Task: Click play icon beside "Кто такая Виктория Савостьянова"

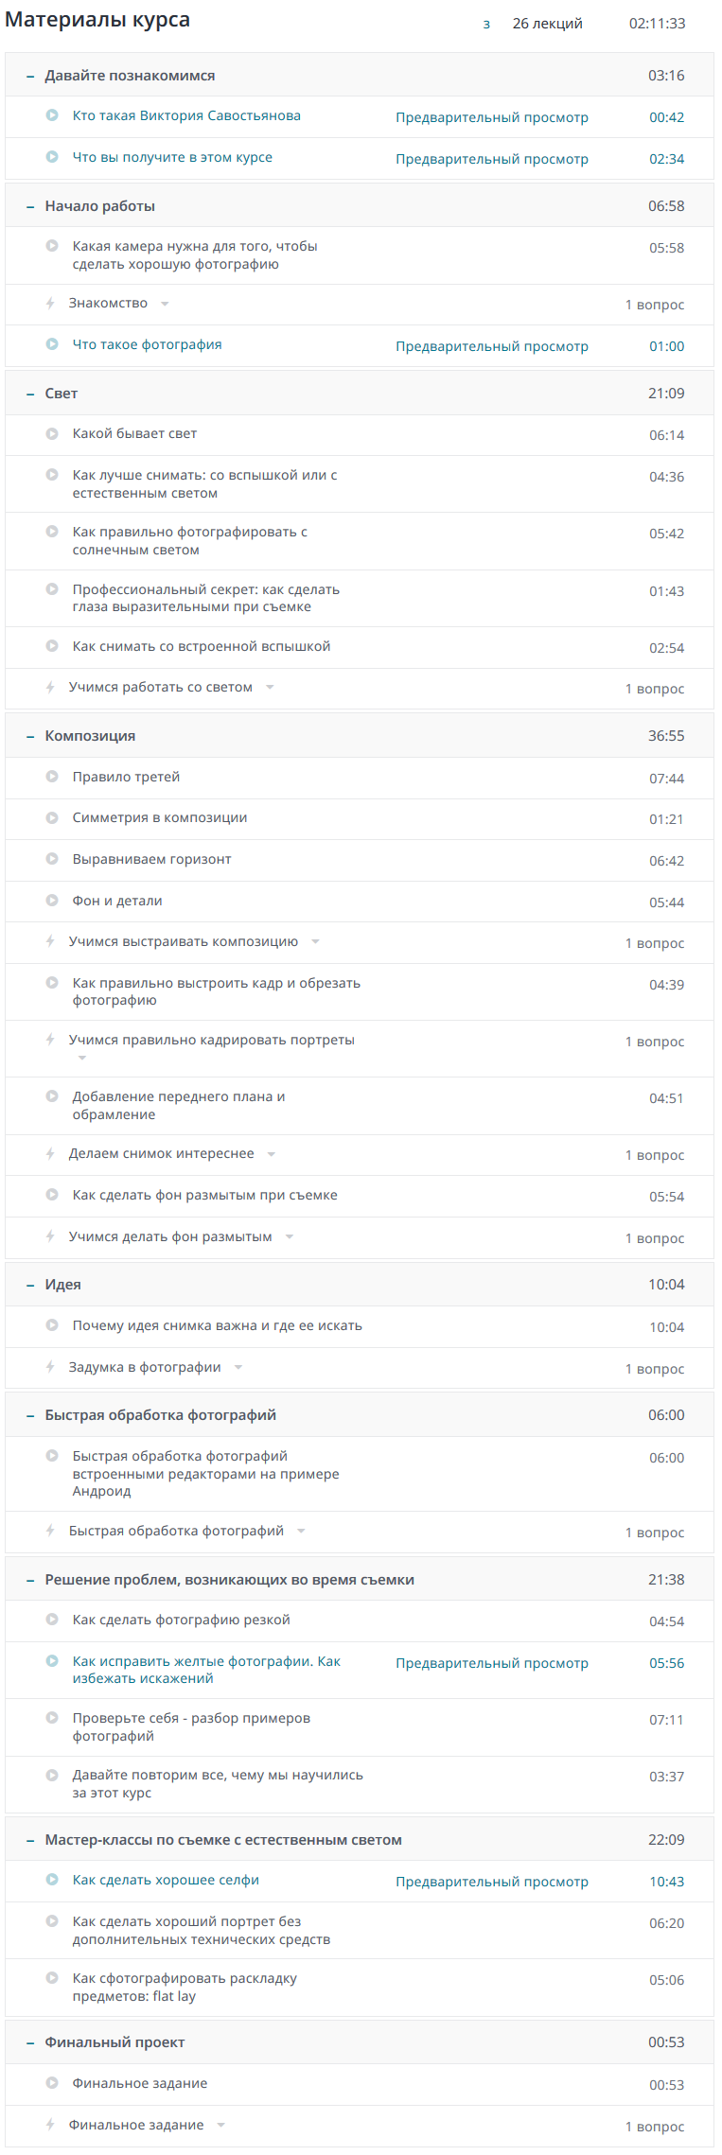Action: [x=52, y=115]
